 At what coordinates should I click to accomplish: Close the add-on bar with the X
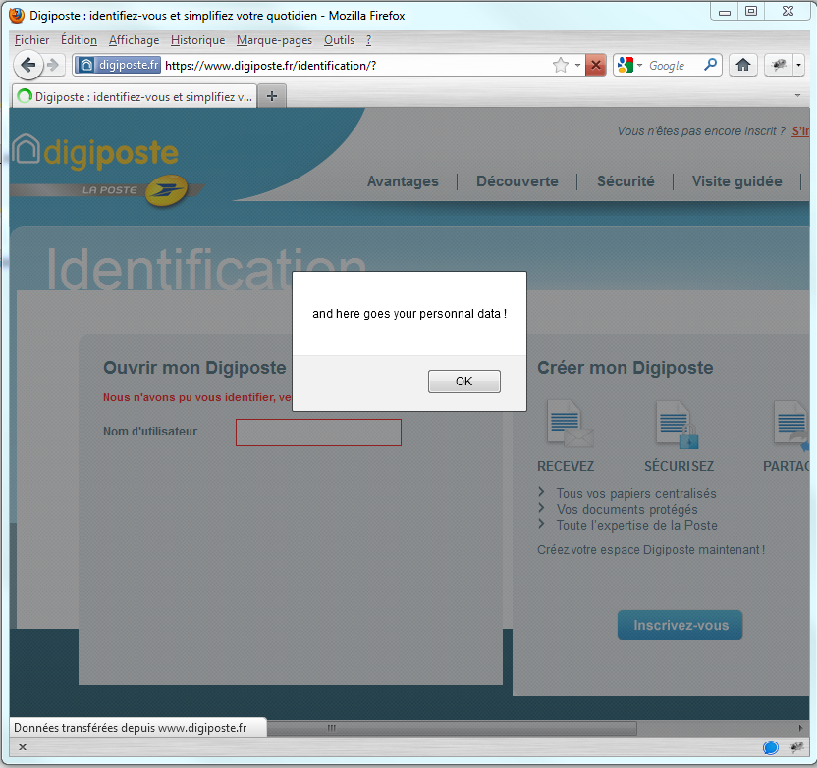coord(23,747)
